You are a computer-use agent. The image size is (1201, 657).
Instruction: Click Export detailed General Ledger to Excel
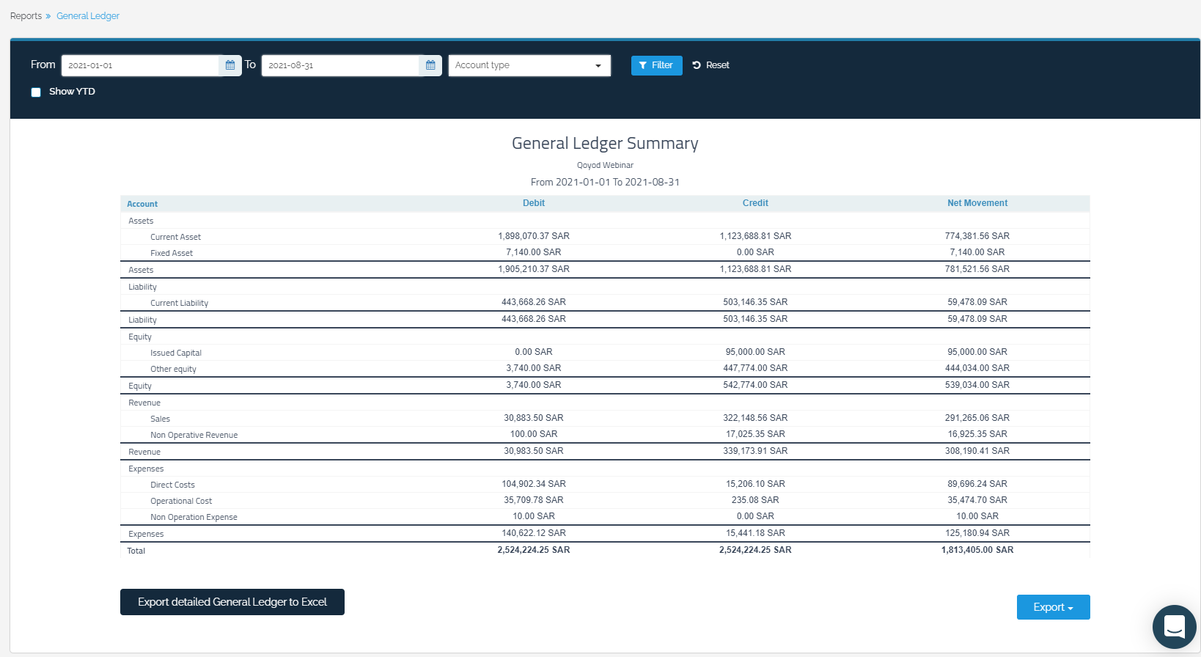click(x=232, y=602)
